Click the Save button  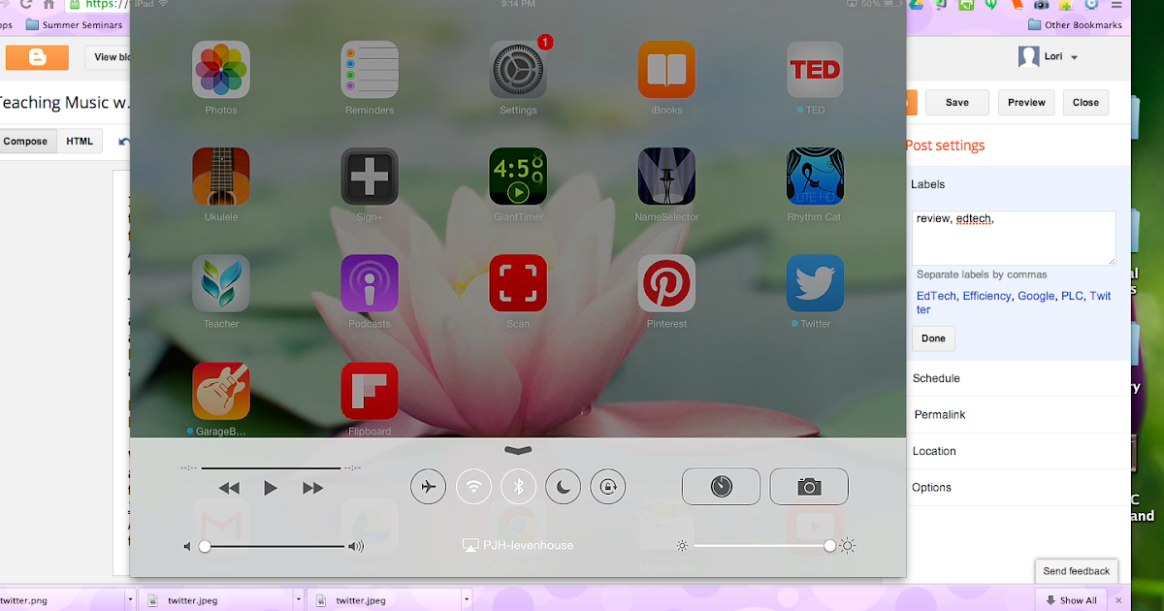[957, 102]
